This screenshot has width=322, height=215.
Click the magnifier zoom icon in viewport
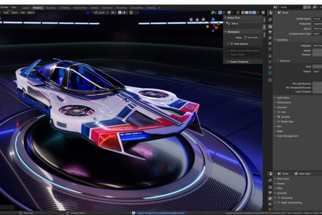(x=203, y=20)
